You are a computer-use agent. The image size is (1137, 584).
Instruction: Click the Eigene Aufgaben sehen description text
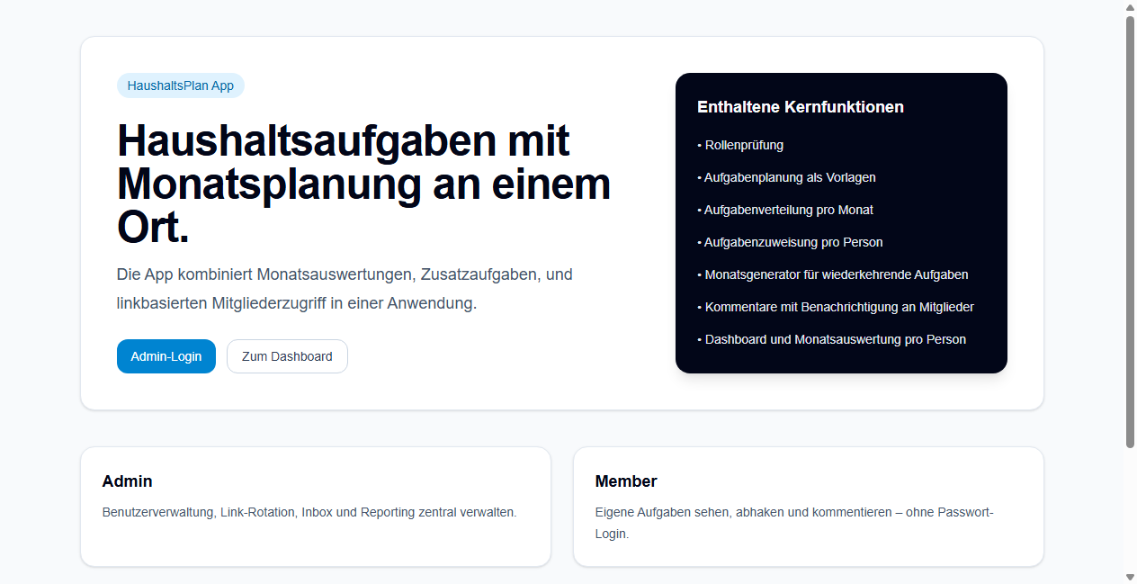(794, 523)
